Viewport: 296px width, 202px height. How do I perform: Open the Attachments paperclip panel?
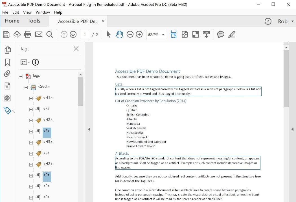pyautogui.click(x=7, y=74)
